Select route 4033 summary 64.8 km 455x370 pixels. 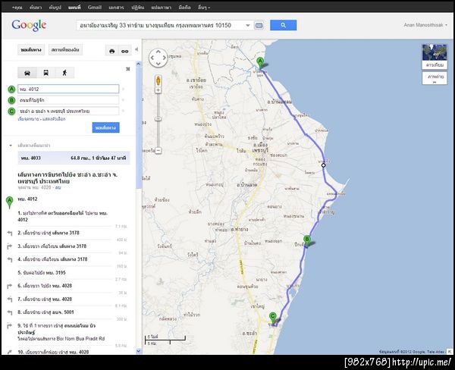click(74, 158)
